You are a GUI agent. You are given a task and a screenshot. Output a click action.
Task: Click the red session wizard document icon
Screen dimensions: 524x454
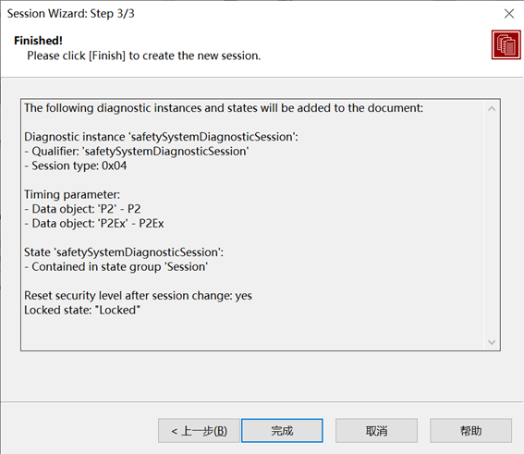pos(506,44)
